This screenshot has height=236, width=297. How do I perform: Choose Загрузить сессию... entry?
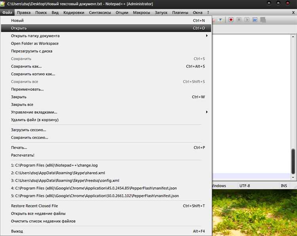point(106,130)
